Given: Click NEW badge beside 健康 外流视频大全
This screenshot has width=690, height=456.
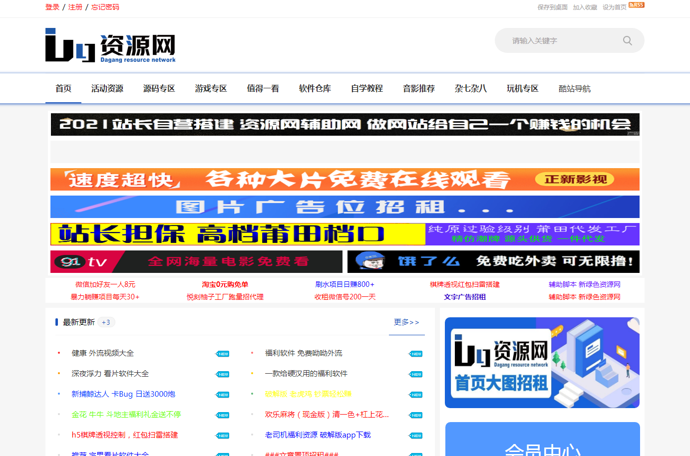Looking at the screenshot, I should (223, 354).
